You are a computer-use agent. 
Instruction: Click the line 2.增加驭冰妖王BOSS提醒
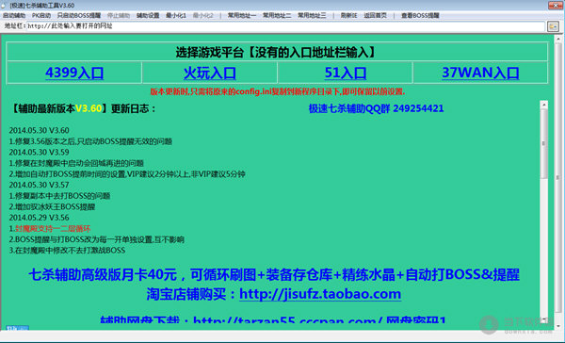[x=52, y=206]
